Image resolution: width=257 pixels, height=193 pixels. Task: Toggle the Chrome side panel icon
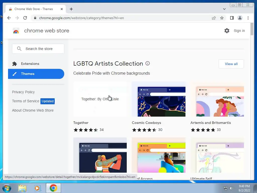click(232, 18)
